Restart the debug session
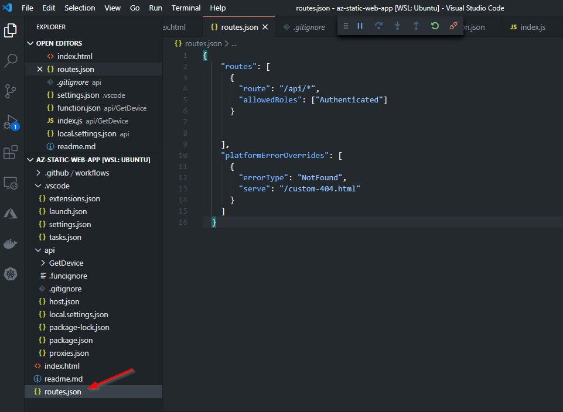This screenshot has height=412, width=563. pos(434,26)
